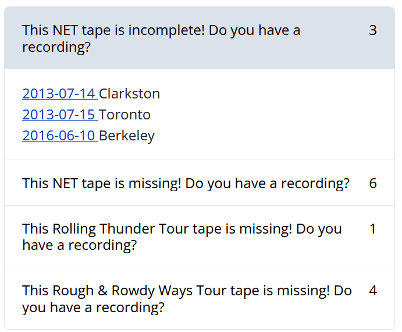Click the Toronto city label
Viewport: 402px width, 332px height.
124,115
